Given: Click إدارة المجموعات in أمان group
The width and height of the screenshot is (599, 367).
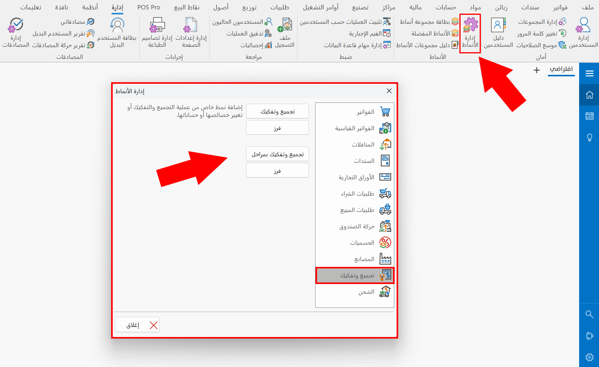Looking at the screenshot, I should tap(542, 22).
